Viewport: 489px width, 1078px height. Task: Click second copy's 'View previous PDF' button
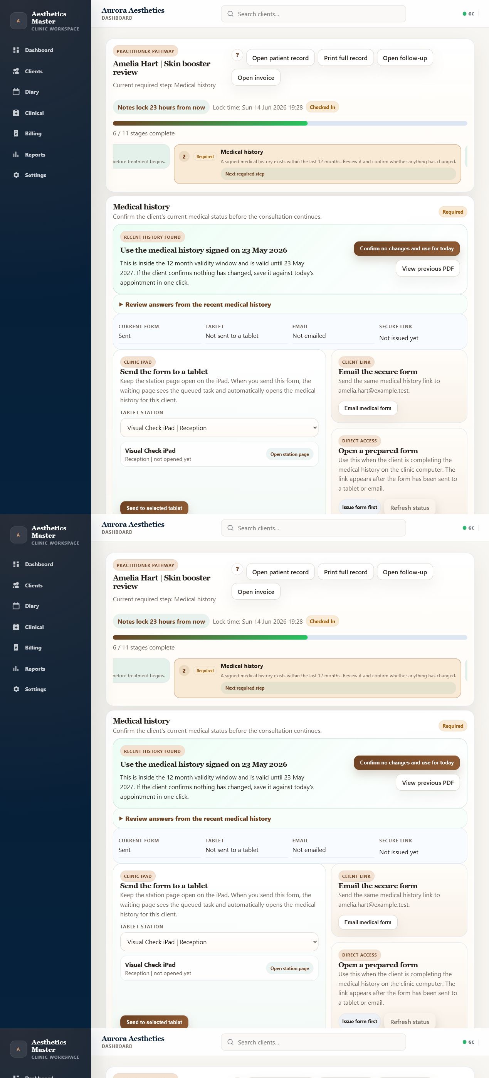[x=428, y=783]
